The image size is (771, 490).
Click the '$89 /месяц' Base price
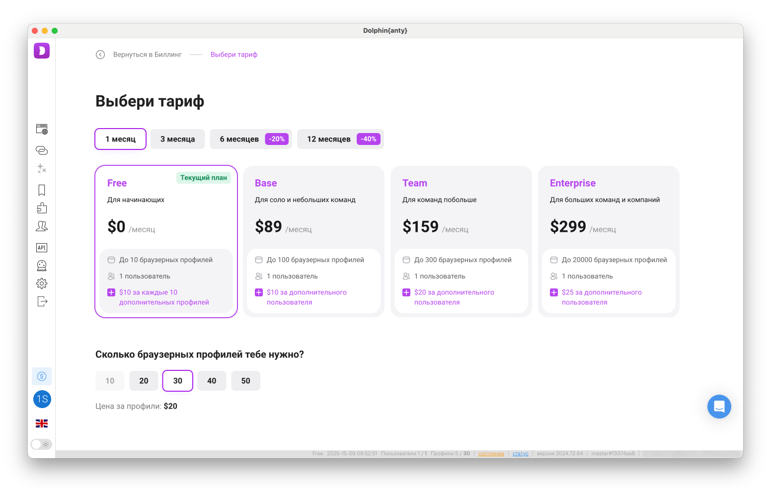click(x=283, y=227)
